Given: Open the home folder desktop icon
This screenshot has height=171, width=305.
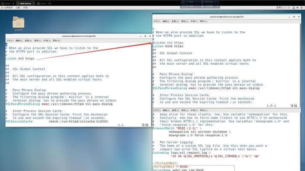Looking at the screenshot, I should pos(18,24).
